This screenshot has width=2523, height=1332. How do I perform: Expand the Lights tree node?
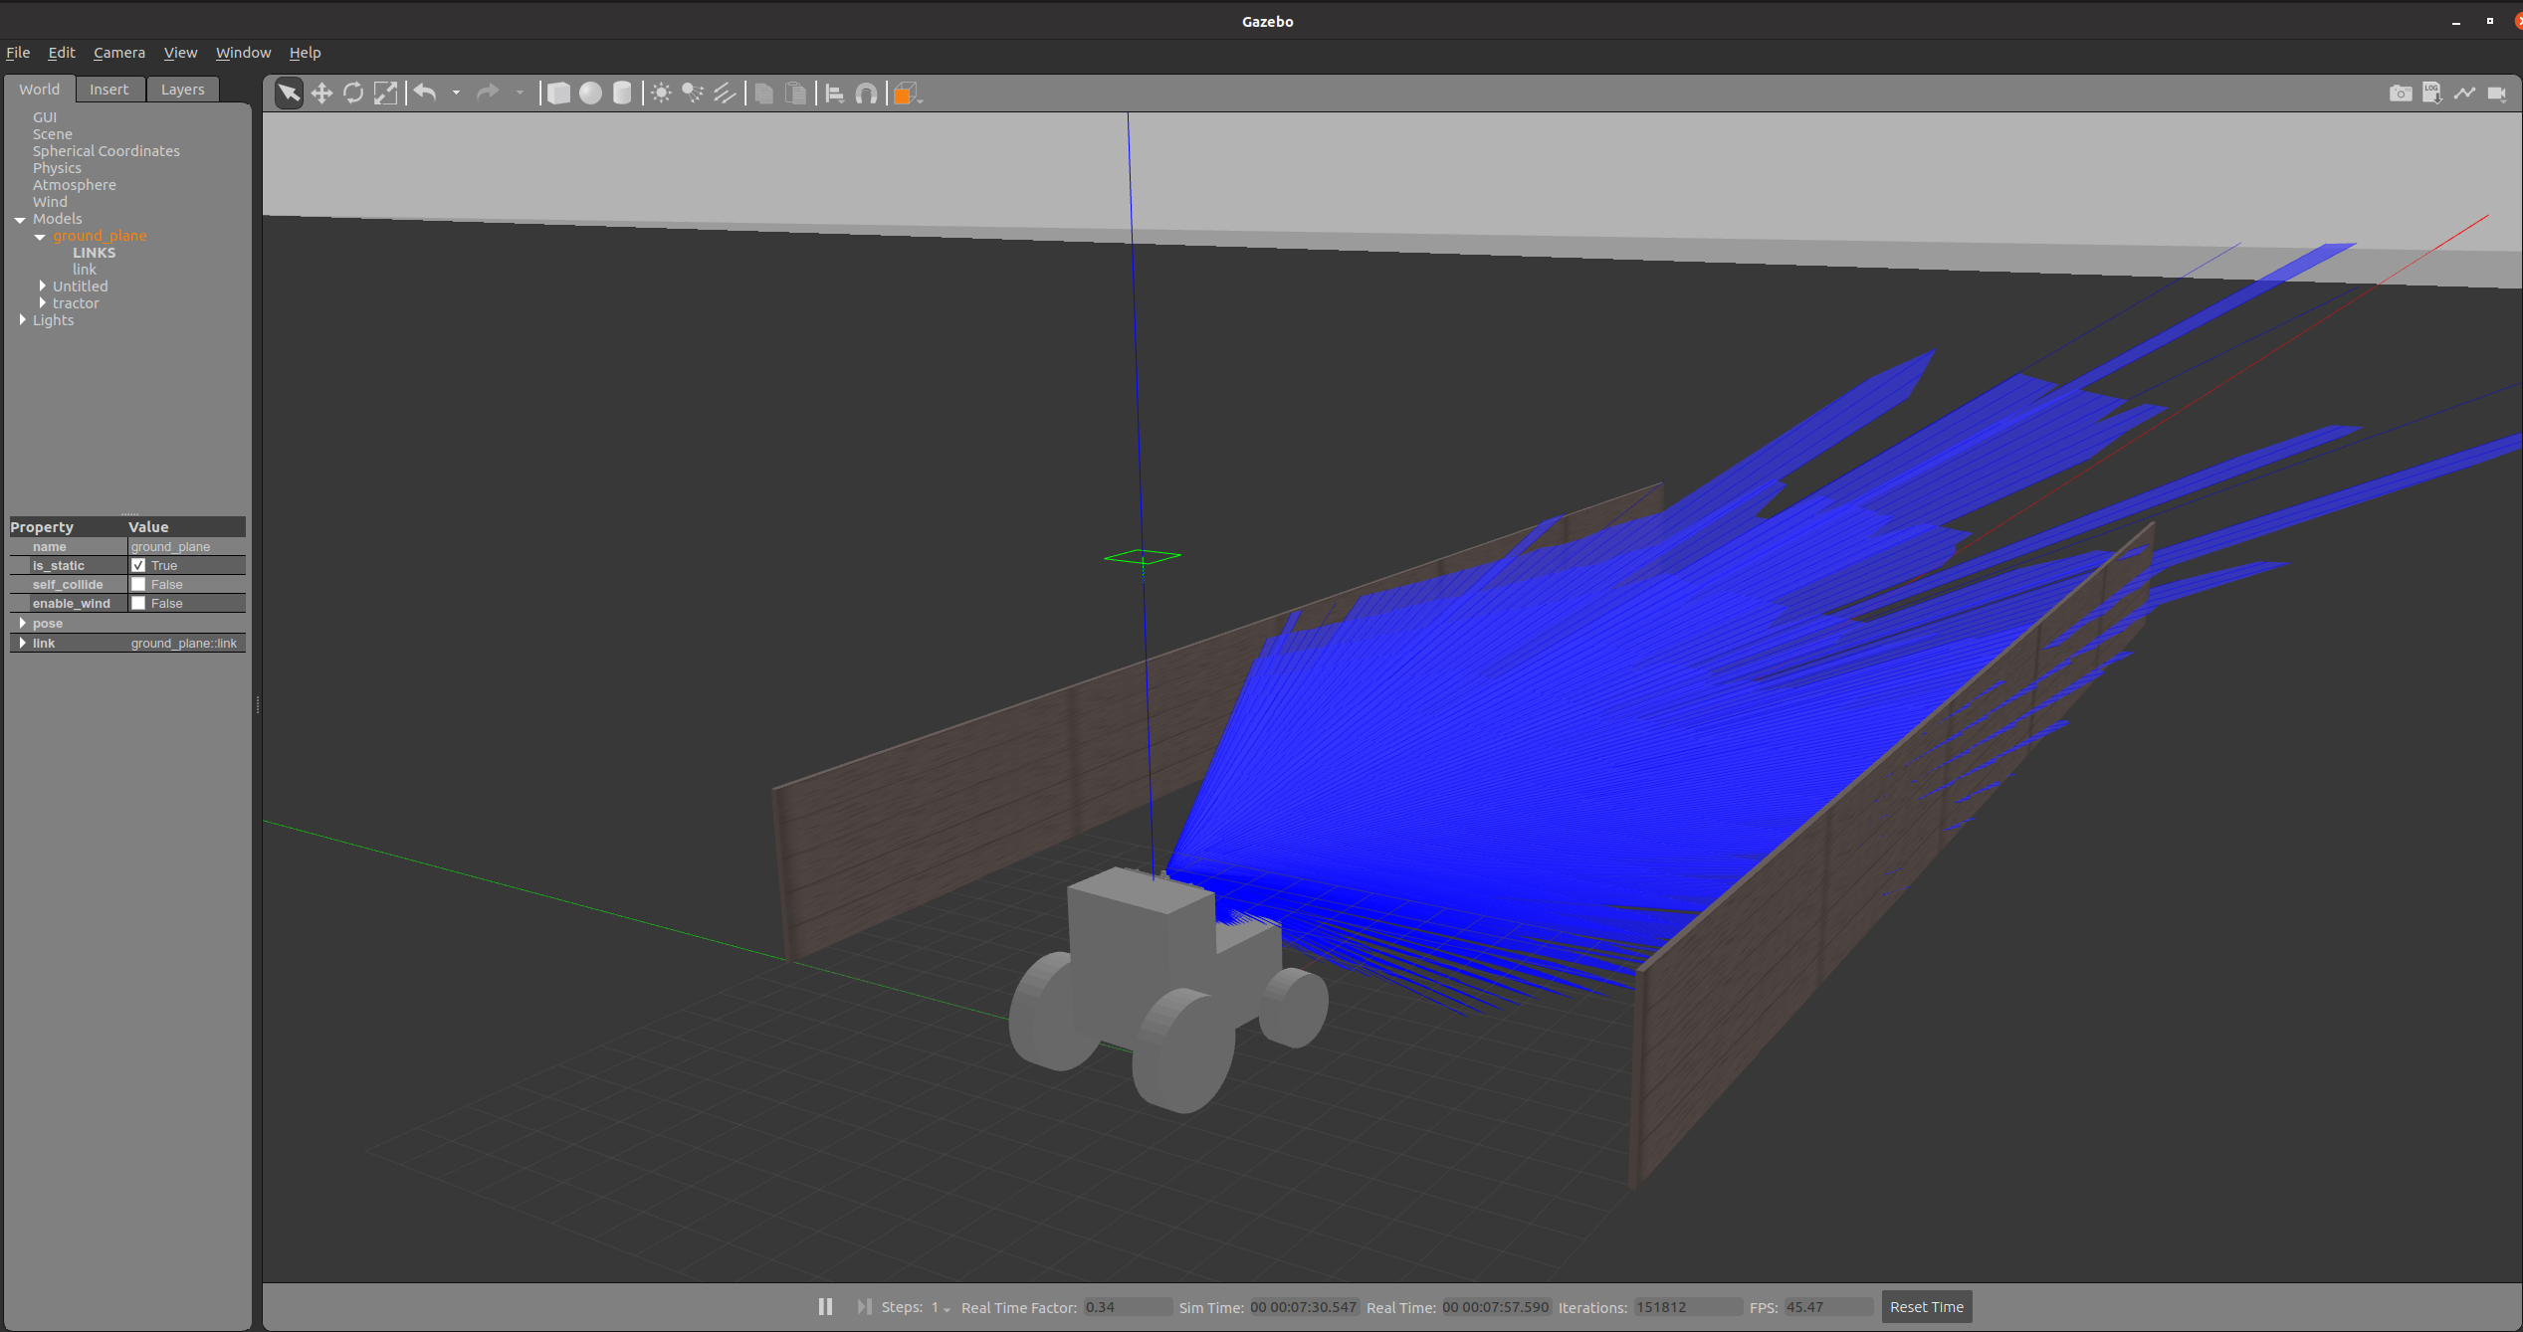pos(23,319)
